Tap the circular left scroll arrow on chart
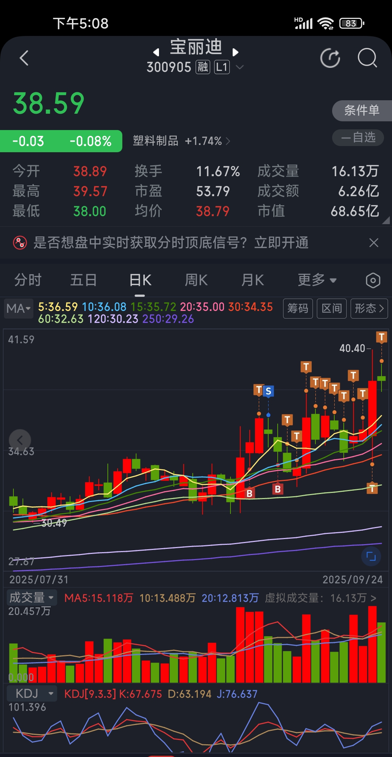The width and height of the screenshot is (392, 757). 20,440
